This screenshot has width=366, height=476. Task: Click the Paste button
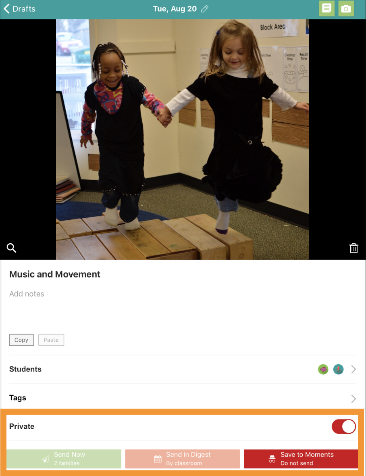(x=51, y=340)
